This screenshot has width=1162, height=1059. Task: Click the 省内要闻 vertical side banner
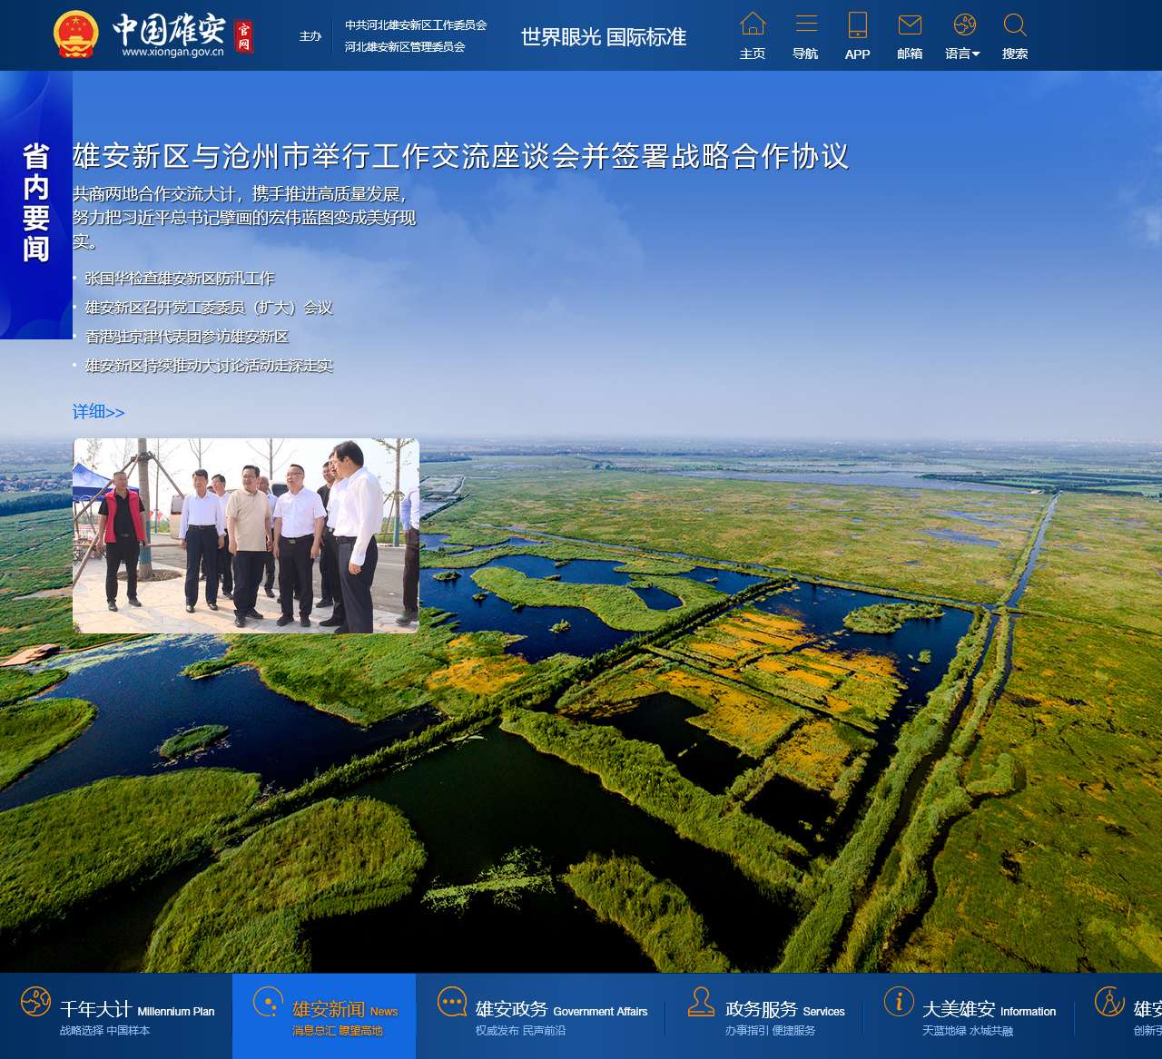pyautogui.click(x=35, y=204)
